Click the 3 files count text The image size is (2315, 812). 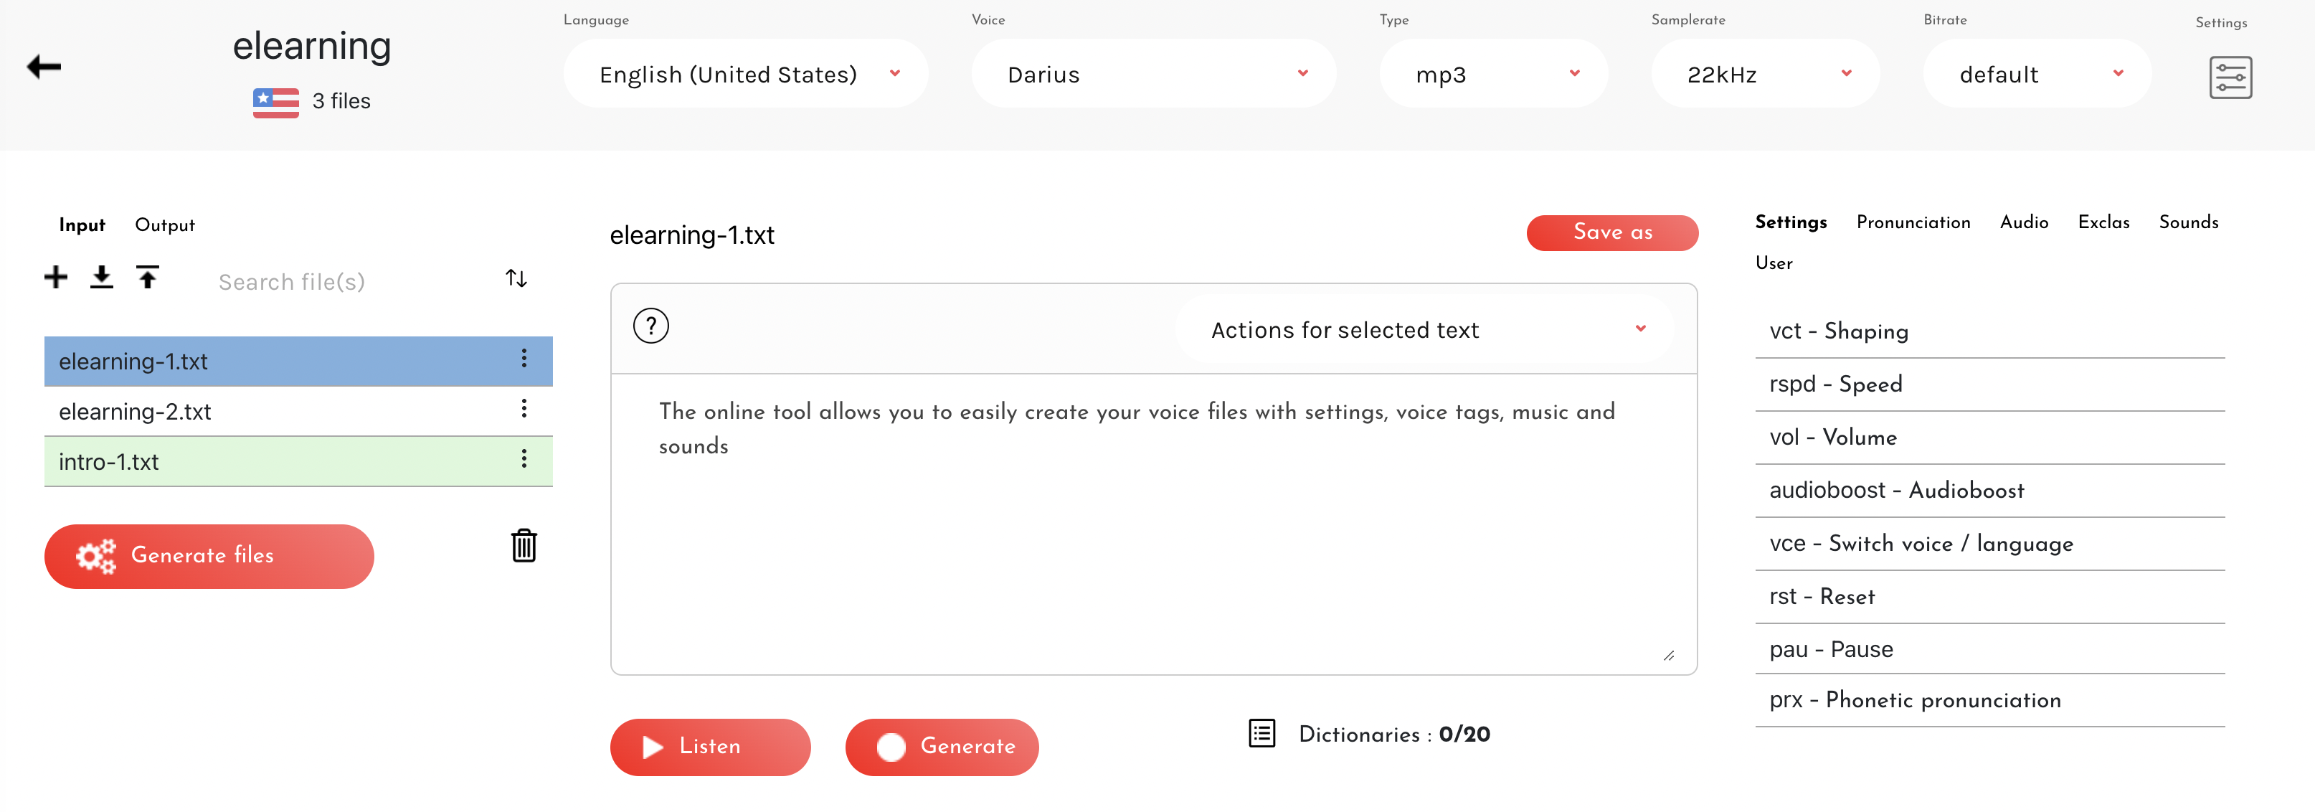point(341,102)
